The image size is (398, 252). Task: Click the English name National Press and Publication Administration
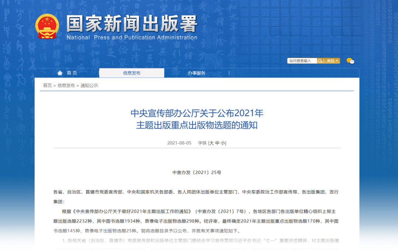tap(132, 38)
